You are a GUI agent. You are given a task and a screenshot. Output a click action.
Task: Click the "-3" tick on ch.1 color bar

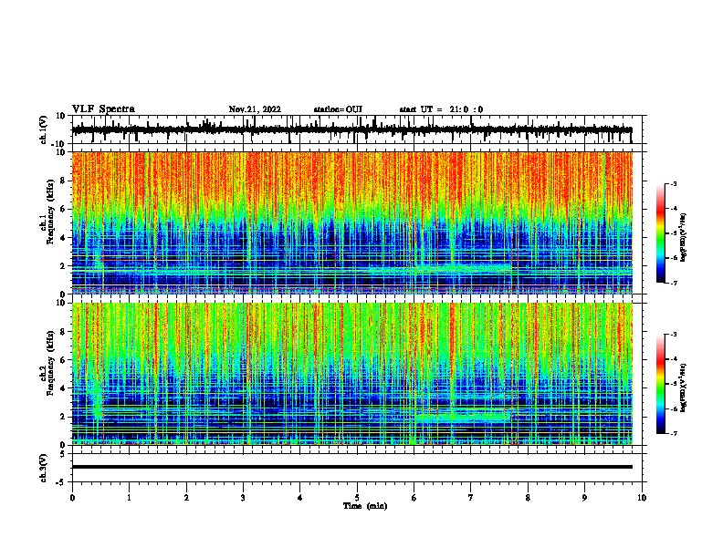pyautogui.click(x=674, y=183)
